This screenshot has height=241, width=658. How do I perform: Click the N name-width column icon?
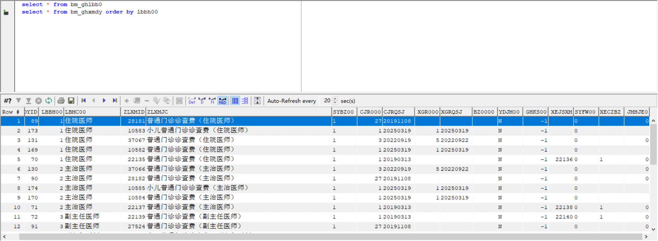click(212, 101)
